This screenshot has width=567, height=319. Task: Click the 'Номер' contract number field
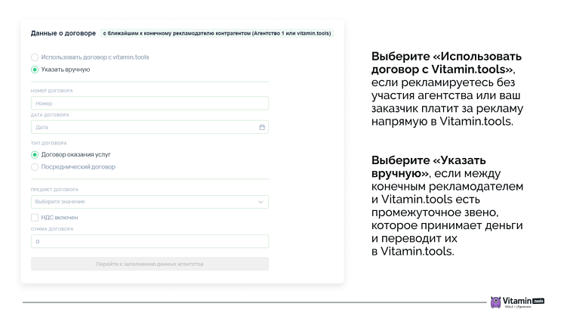[149, 104]
